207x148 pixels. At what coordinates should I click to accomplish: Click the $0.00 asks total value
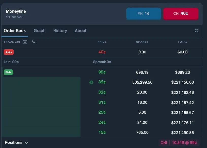tap(182, 52)
